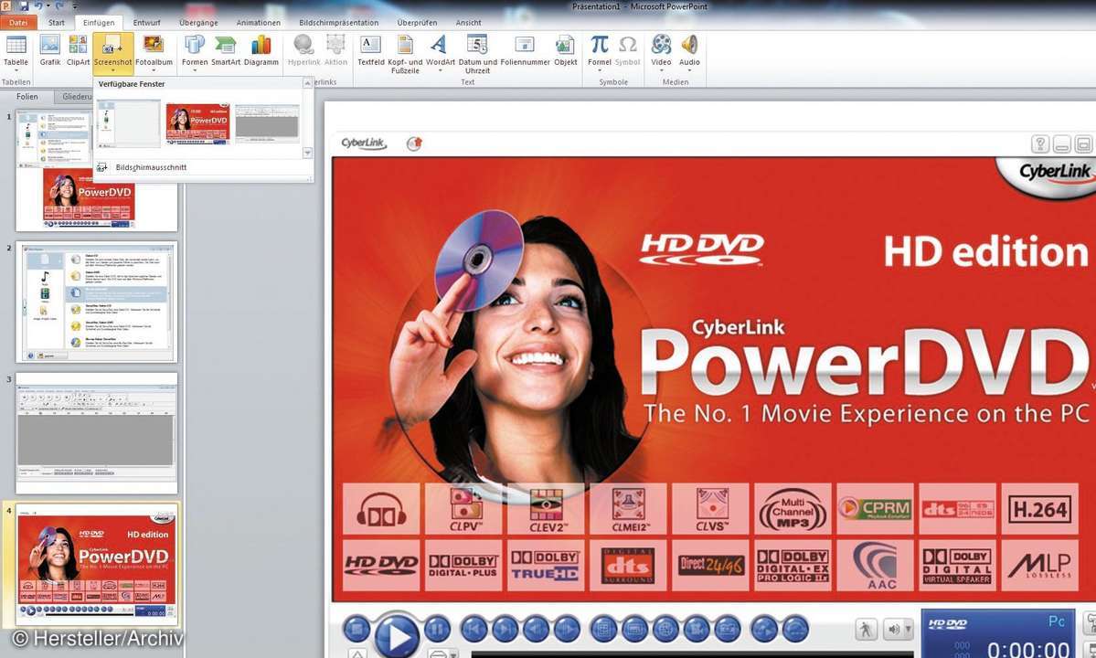
Task: Click the Symbol omega icon
Action: pos(628,46)
